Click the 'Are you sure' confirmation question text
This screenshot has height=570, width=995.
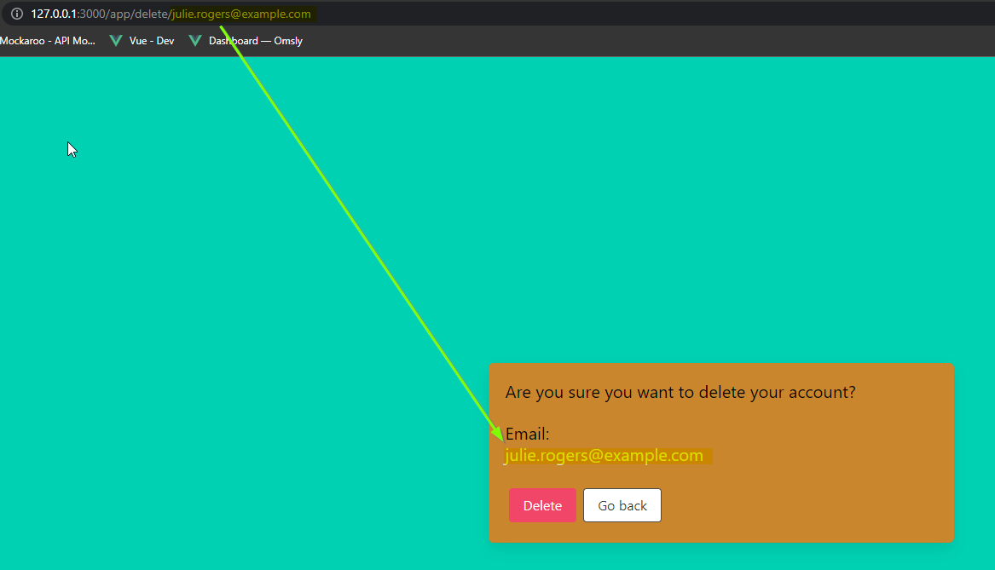pos(680,393)
